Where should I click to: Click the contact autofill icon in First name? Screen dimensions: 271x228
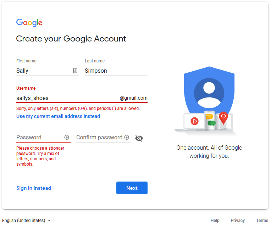pos(75,71)
